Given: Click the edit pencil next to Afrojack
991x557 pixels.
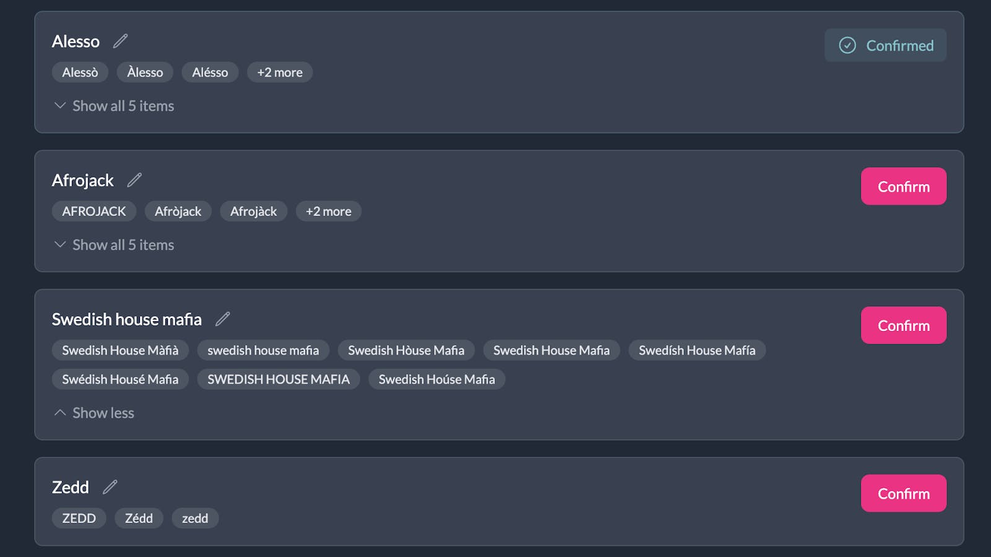Looking at the screenshot, I should (134, 180).
